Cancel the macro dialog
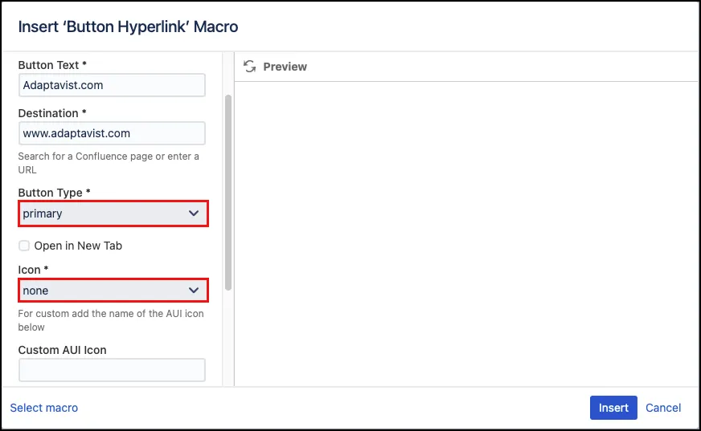 click(x=663, y=408)
